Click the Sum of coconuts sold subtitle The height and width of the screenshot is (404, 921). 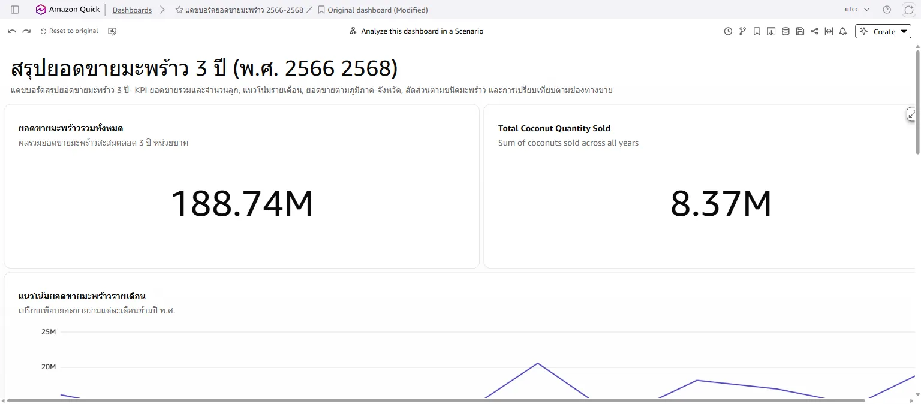568,143
